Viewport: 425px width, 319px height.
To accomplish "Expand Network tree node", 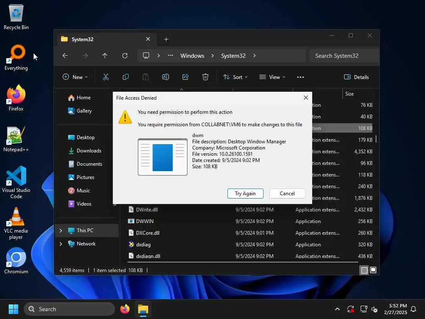I will pyautogui.click(x=61, y=243).
